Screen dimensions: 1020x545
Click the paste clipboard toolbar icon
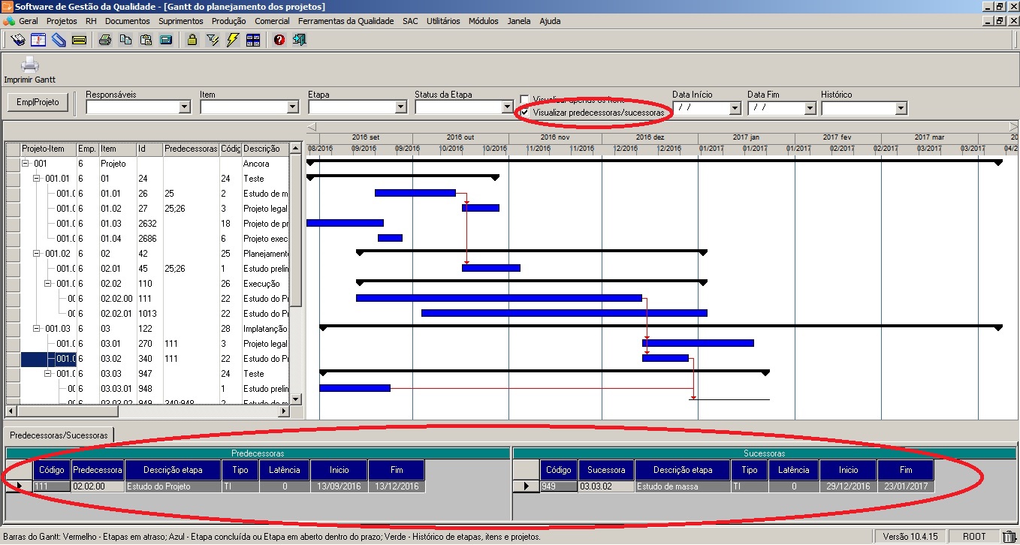pos(146,40)
